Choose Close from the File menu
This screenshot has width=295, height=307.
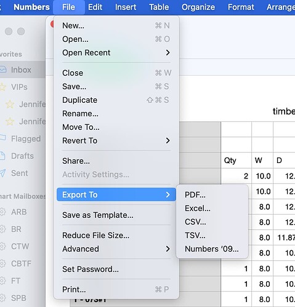coord(116,73)
